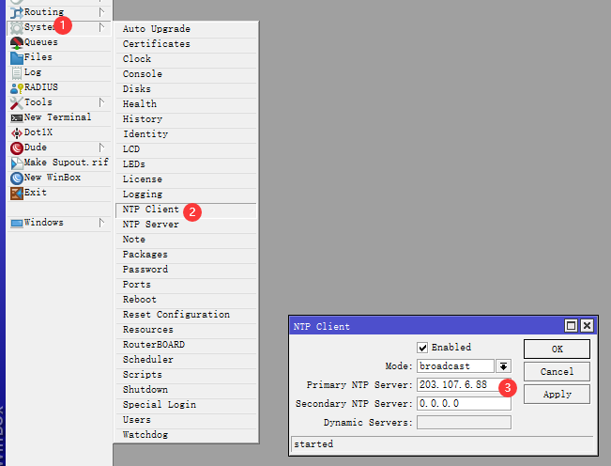Click the Files folder icon
611x466 pixels.
click(x=17, y=57)
